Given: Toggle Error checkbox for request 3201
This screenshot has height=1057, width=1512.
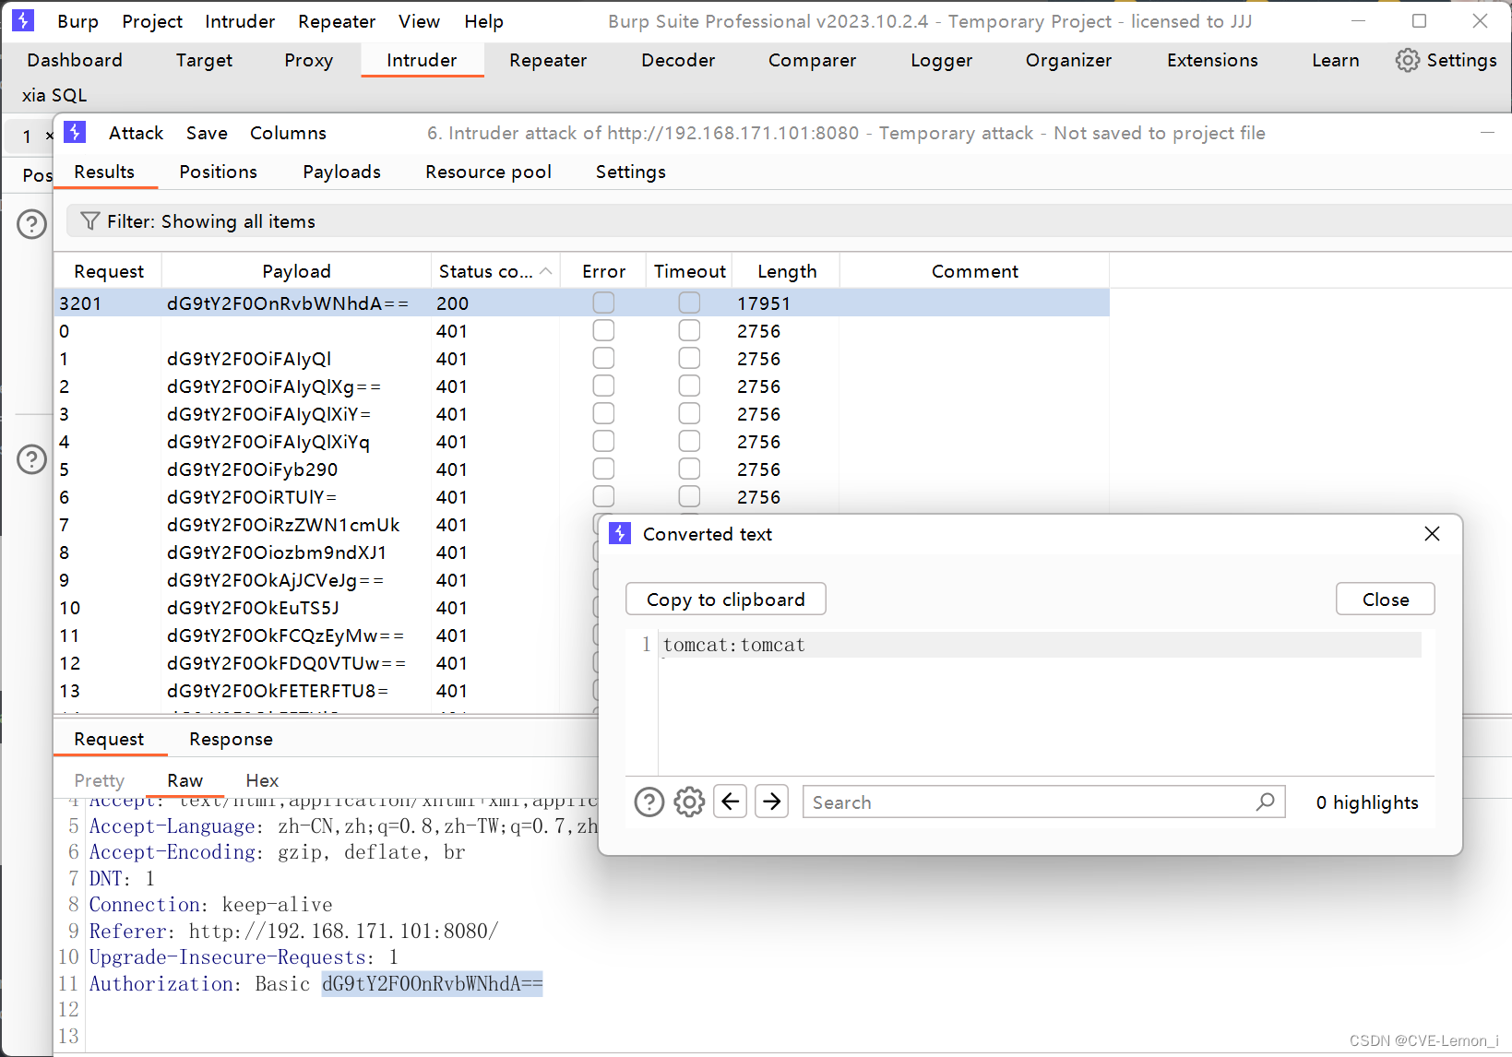Looking at the screenshot, I should tap(603, 303).
